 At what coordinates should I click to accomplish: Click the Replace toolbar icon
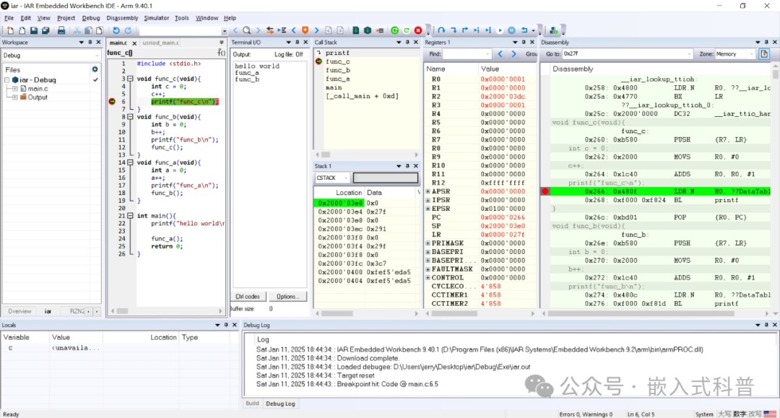(269, 30)
